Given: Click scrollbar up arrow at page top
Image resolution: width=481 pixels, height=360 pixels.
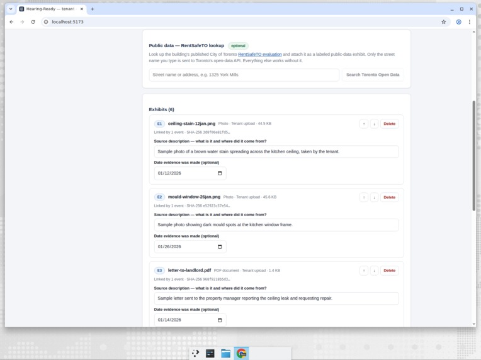Looking at the screenshot, I should [473, 32].
